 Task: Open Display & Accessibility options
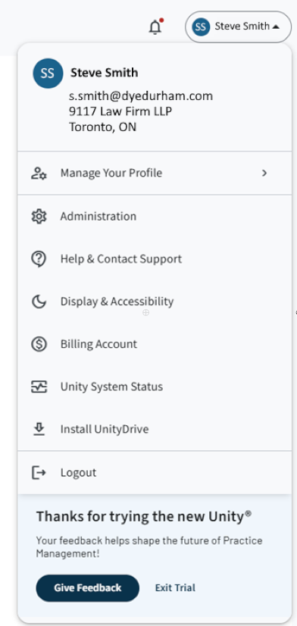pos(155,302)
